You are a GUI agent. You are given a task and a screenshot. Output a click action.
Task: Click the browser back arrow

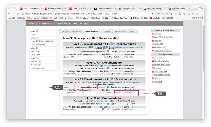pos(9,14)
